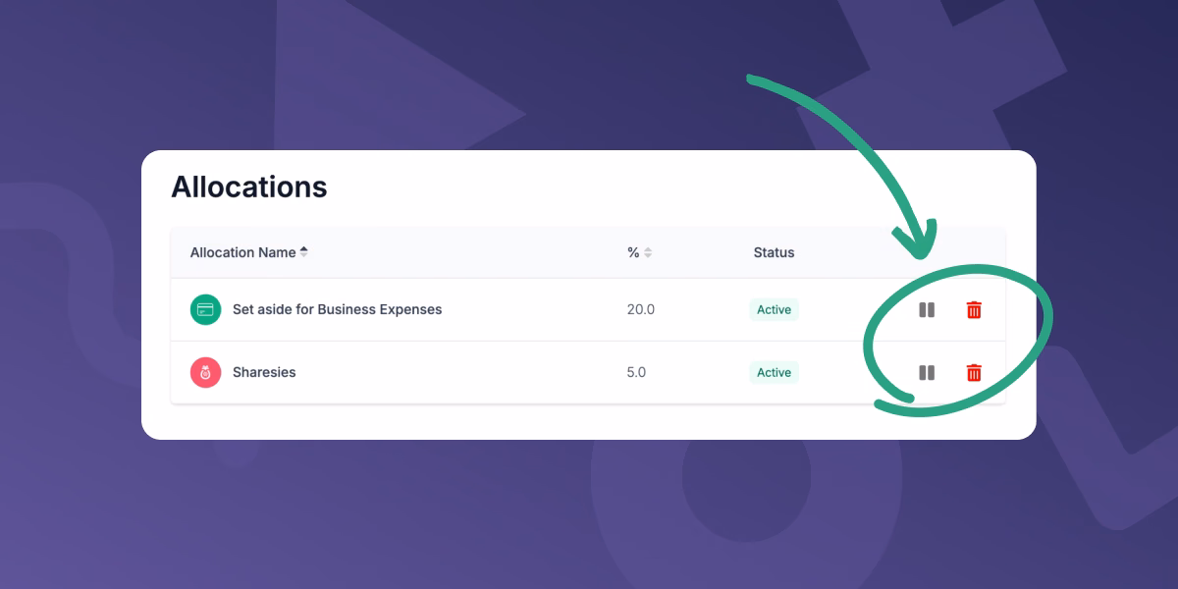Viewport: 1178px width, 589px height.
Task: Sort the table by Allocation Name
Action: tap(249, 252)
